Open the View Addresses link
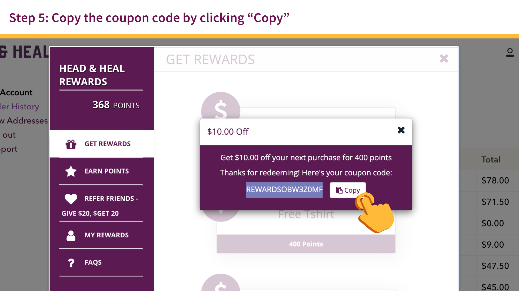 [24, 121]
